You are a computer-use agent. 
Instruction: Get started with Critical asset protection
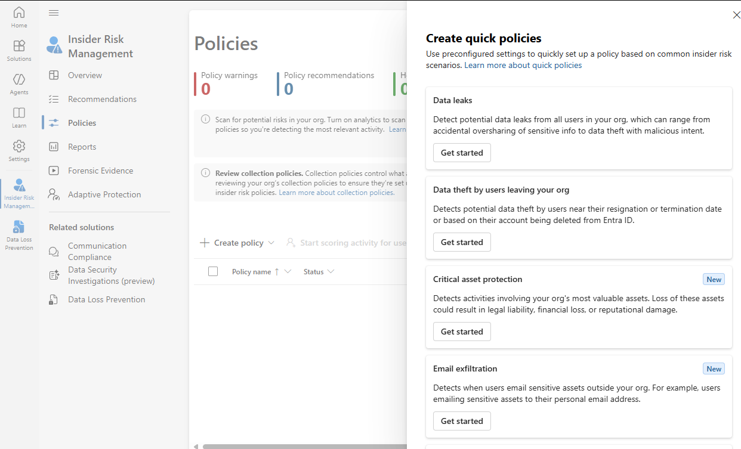(x=462, y=332)
